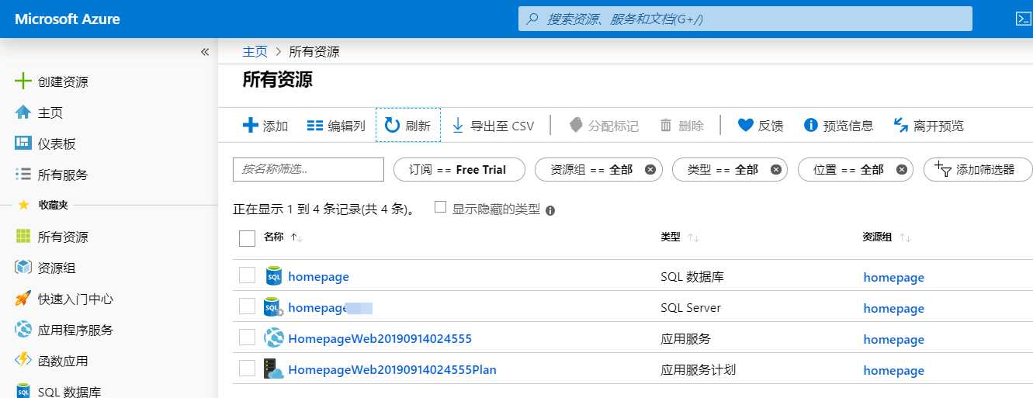Open the 订阅 == Free Trial filter
This screenshot has height=398, width=1033.
[459, 170]
